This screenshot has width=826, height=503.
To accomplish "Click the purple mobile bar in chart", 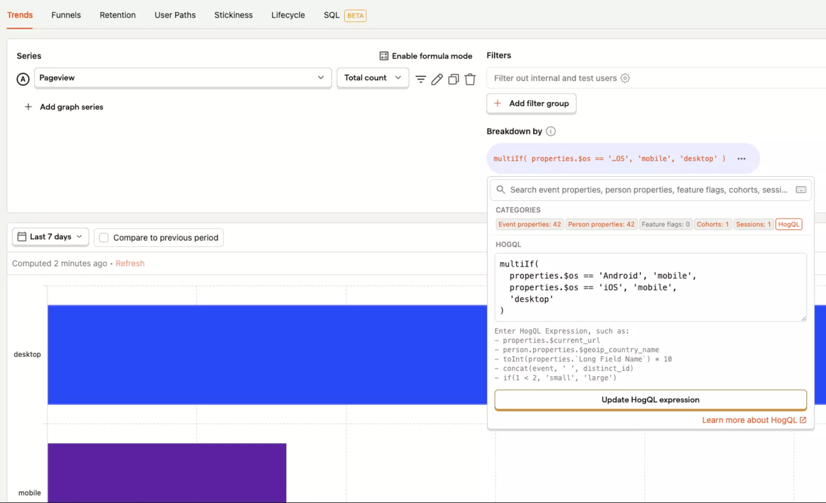I will point(167,472).
